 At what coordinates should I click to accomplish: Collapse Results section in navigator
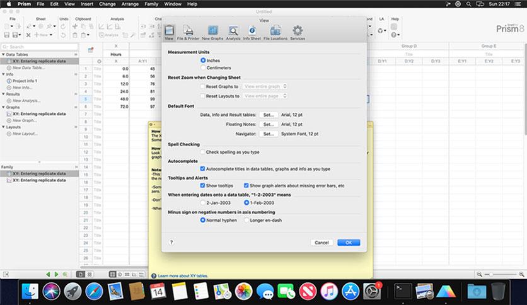[3, 94]
